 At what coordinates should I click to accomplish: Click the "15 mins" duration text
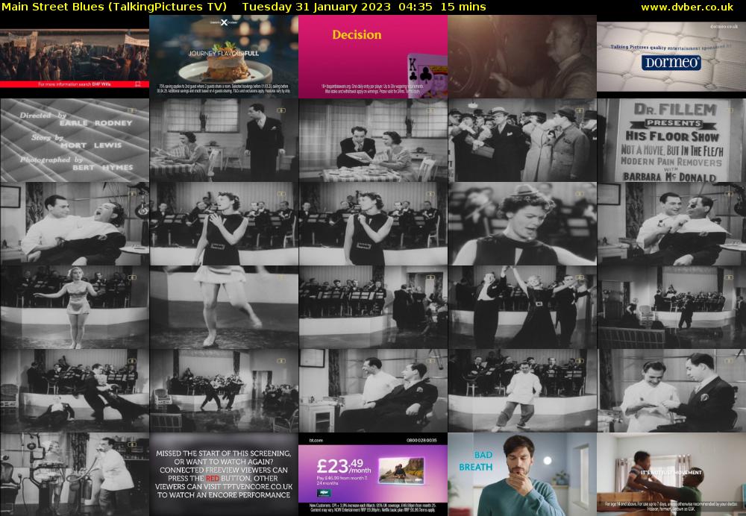click(x=463, y=7)
